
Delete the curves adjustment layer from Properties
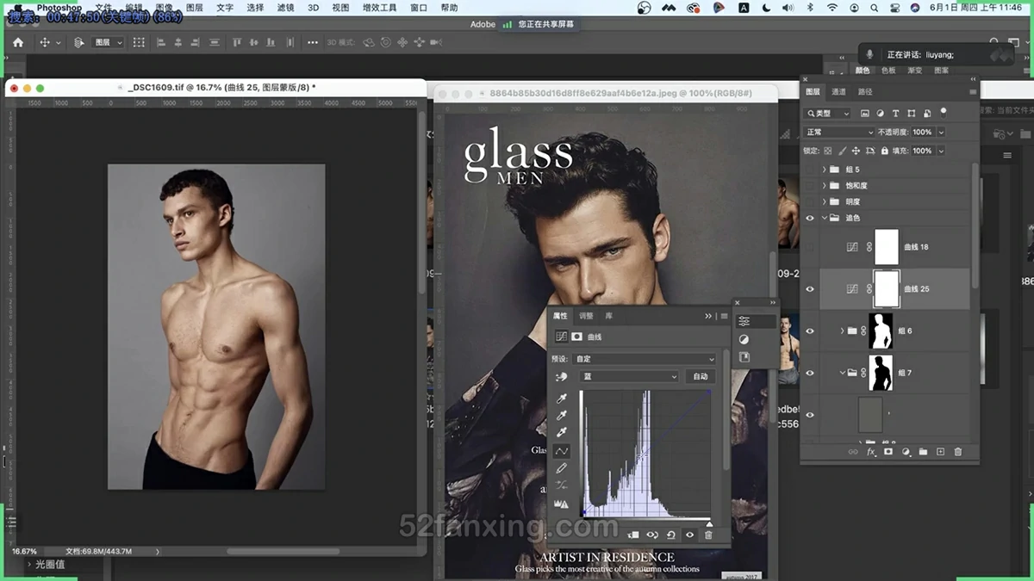click(708, 535)
